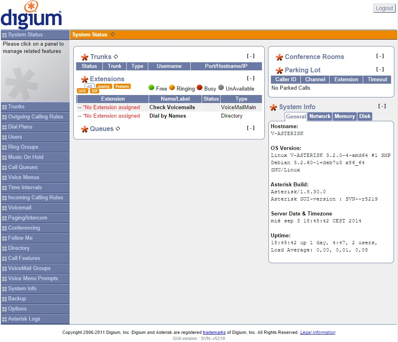Viewport: 398px width, 342px height.
Task: Open Call Features in sidebar
Action: [x=35, y=258]
